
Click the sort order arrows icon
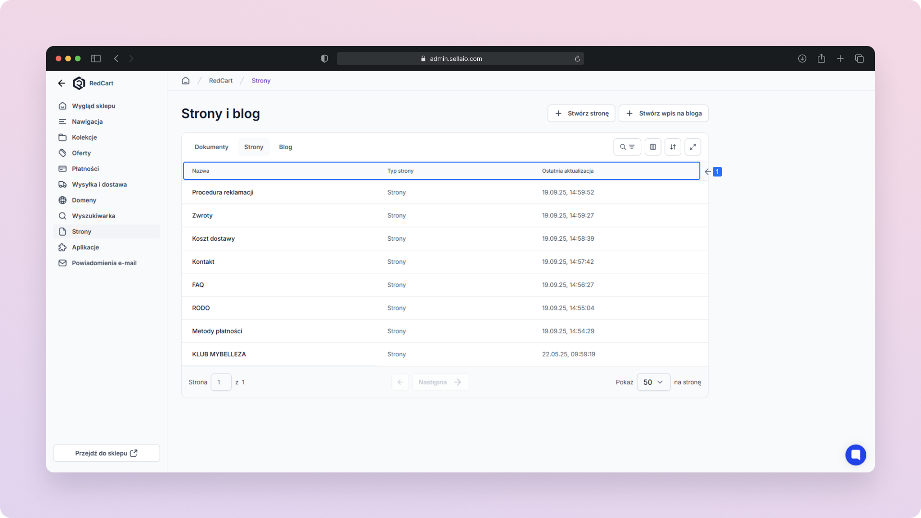tap(673, 147)
